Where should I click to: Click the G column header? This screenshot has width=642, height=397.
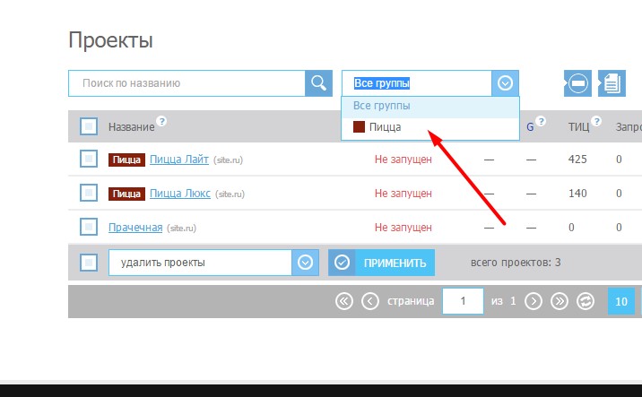530,127
